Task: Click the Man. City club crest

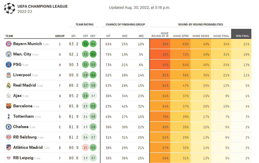Action: 9,54
